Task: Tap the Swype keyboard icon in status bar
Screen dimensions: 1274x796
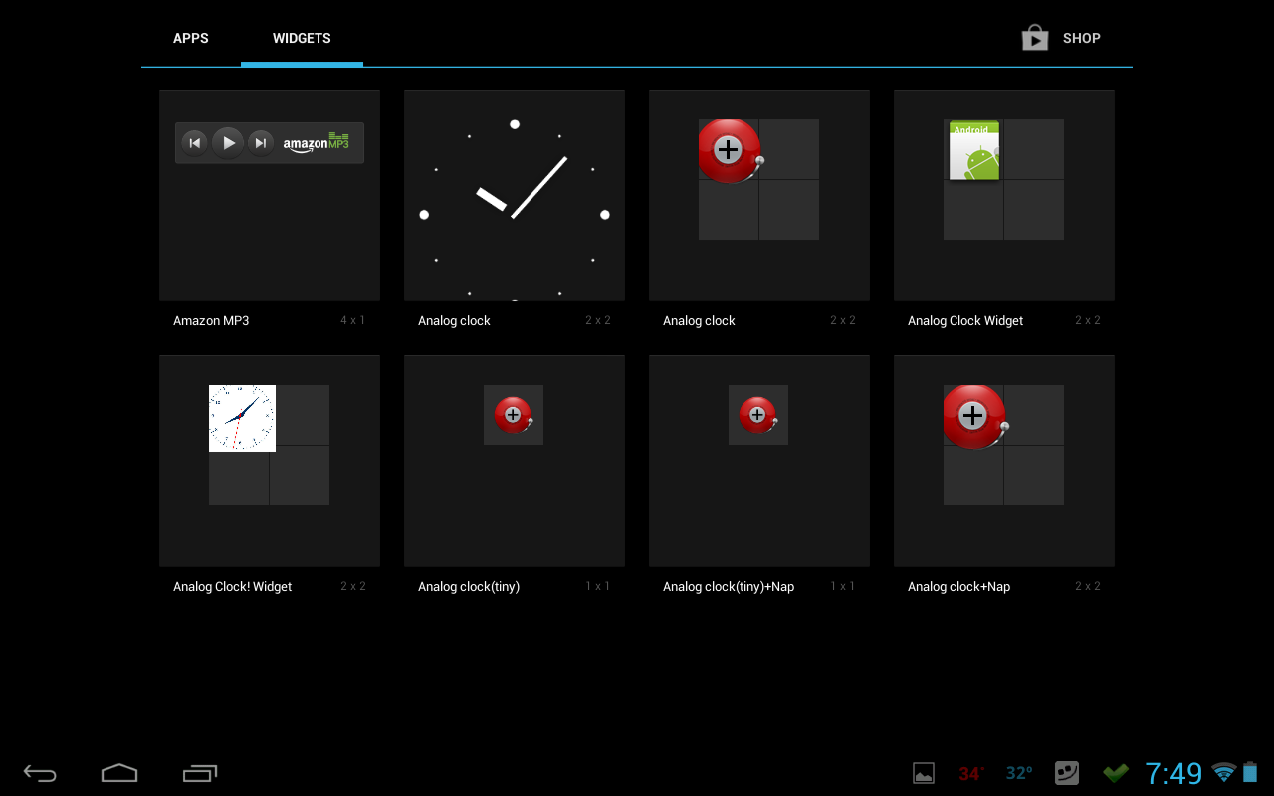Action: (x=1066, y=772)
